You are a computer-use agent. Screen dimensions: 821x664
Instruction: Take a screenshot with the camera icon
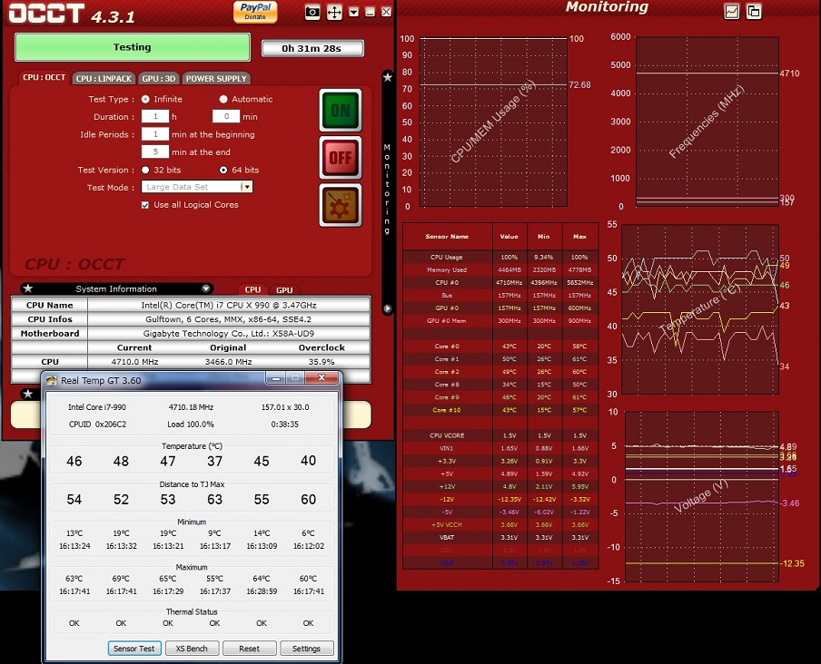coord(312,12)
